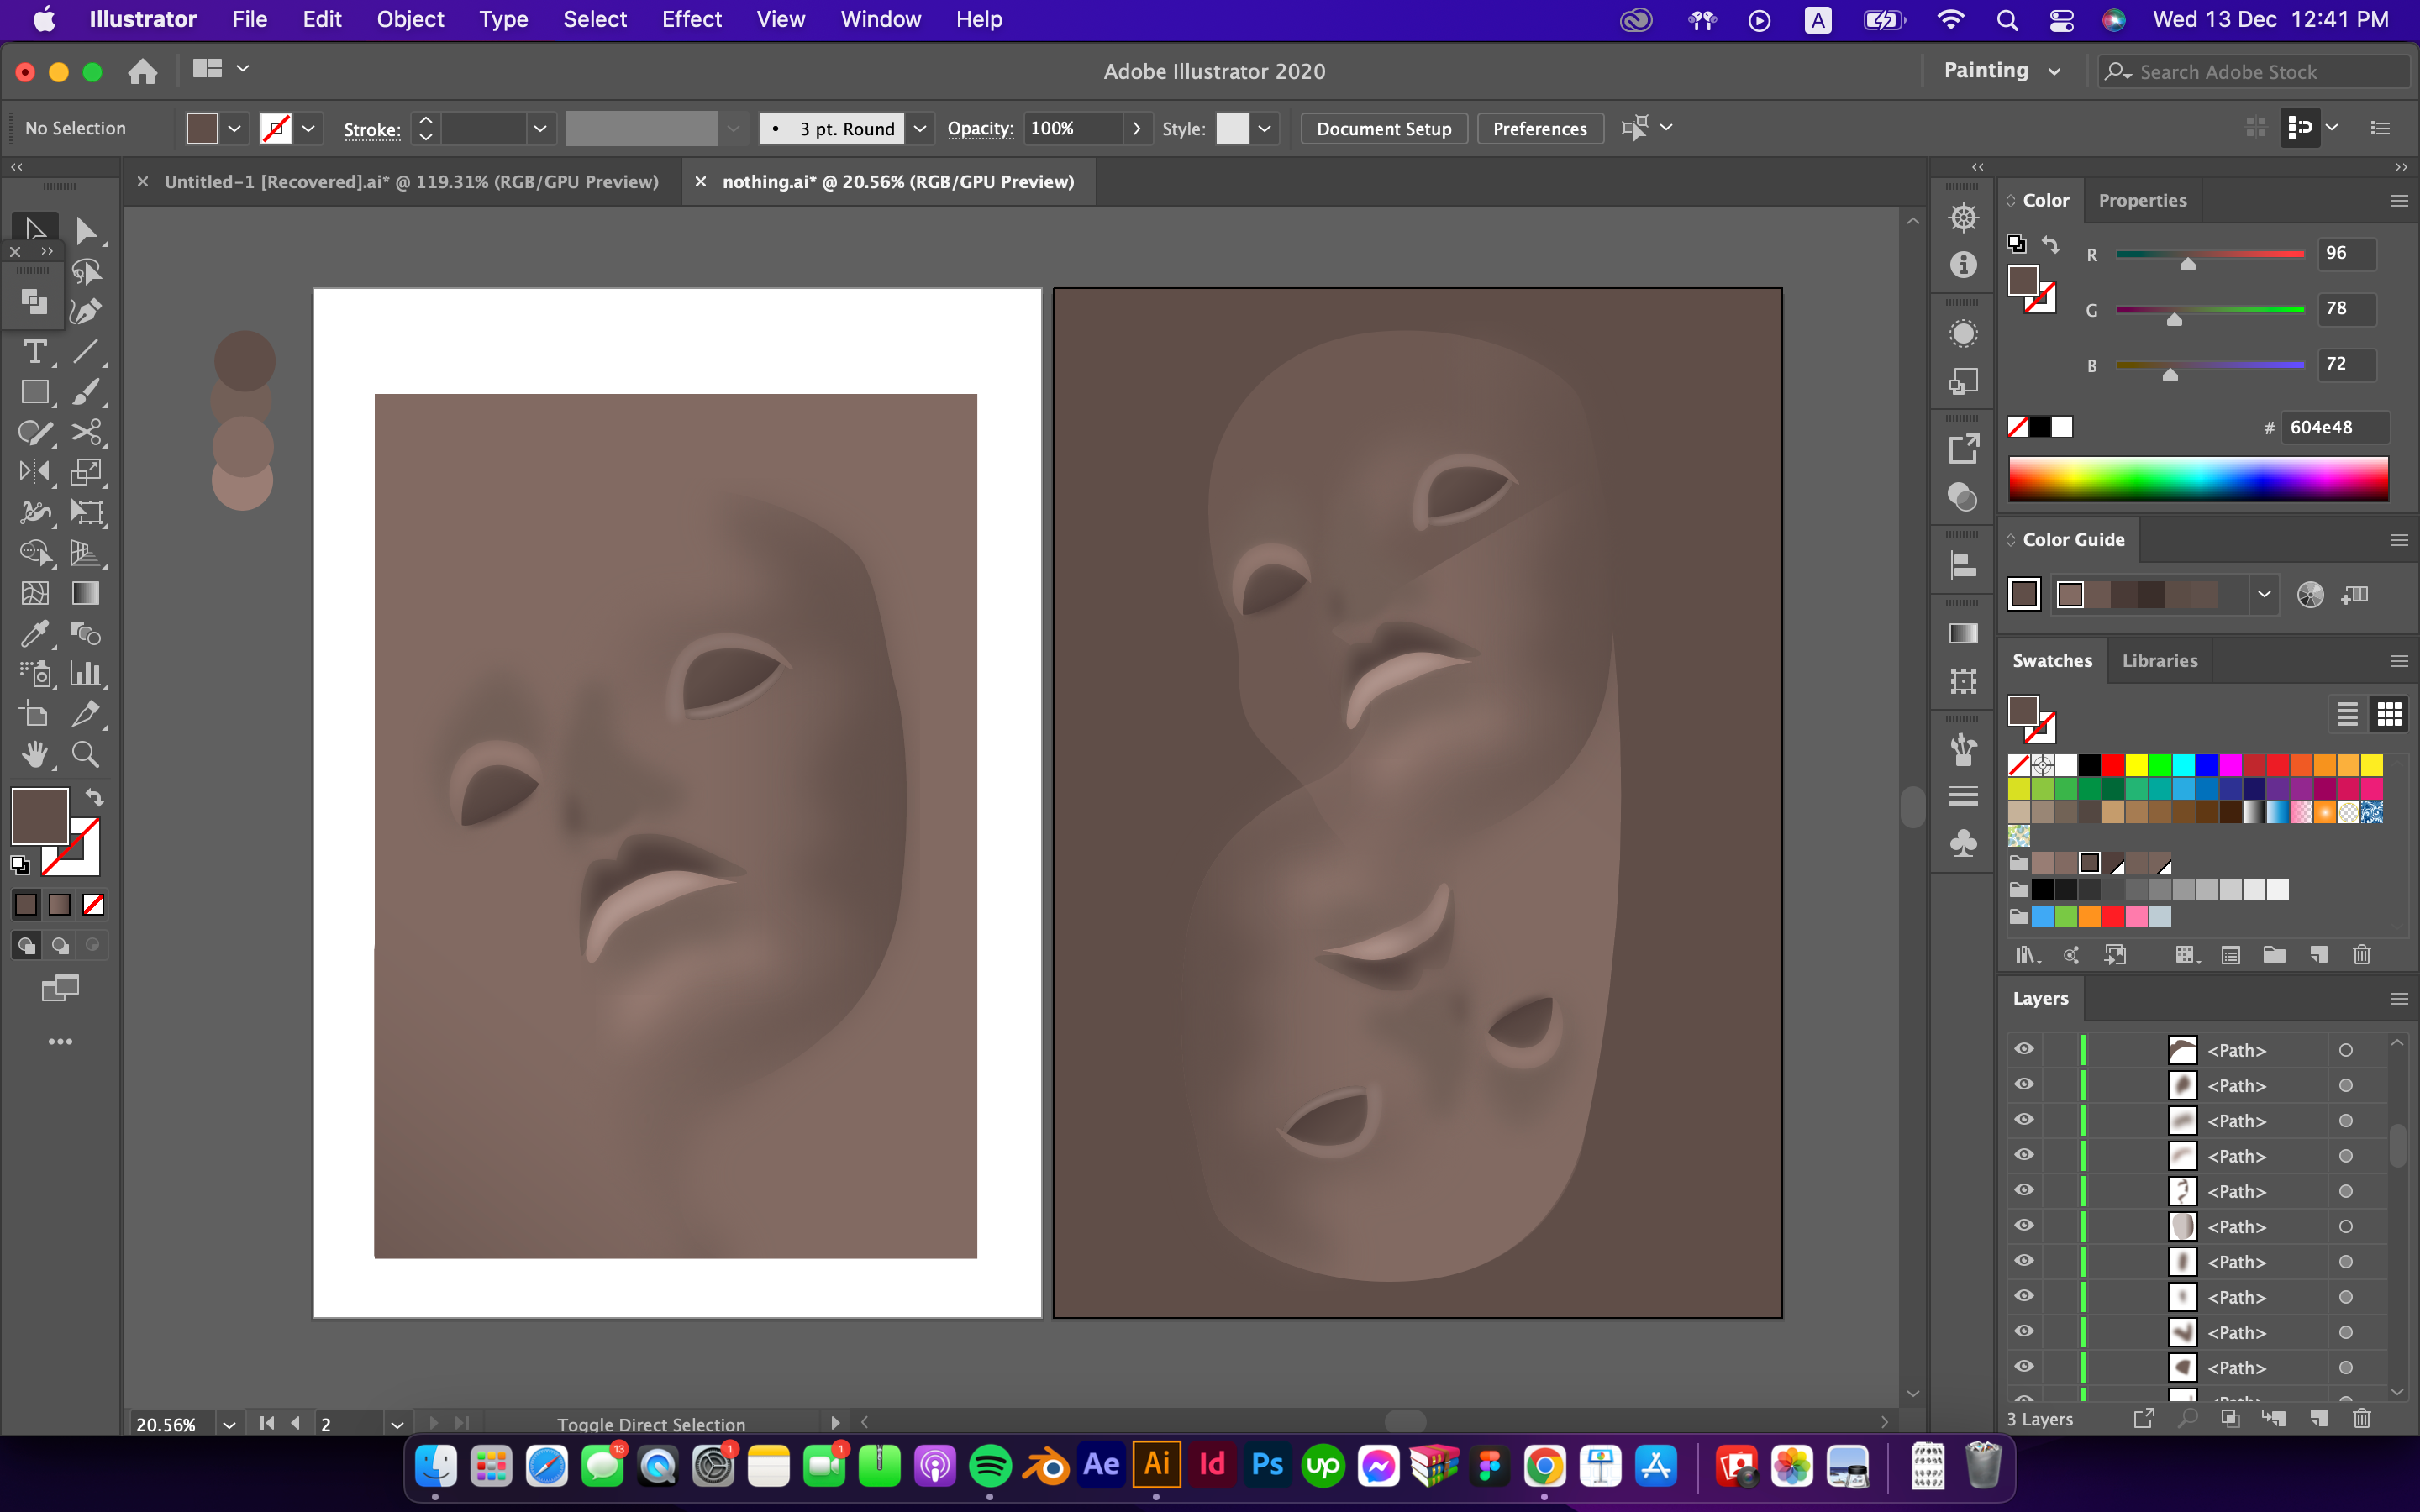The height and width of the screenshot is (1512, 2420).
Task: Switch to the Properties panel tab
Action: coord(2142,200)
